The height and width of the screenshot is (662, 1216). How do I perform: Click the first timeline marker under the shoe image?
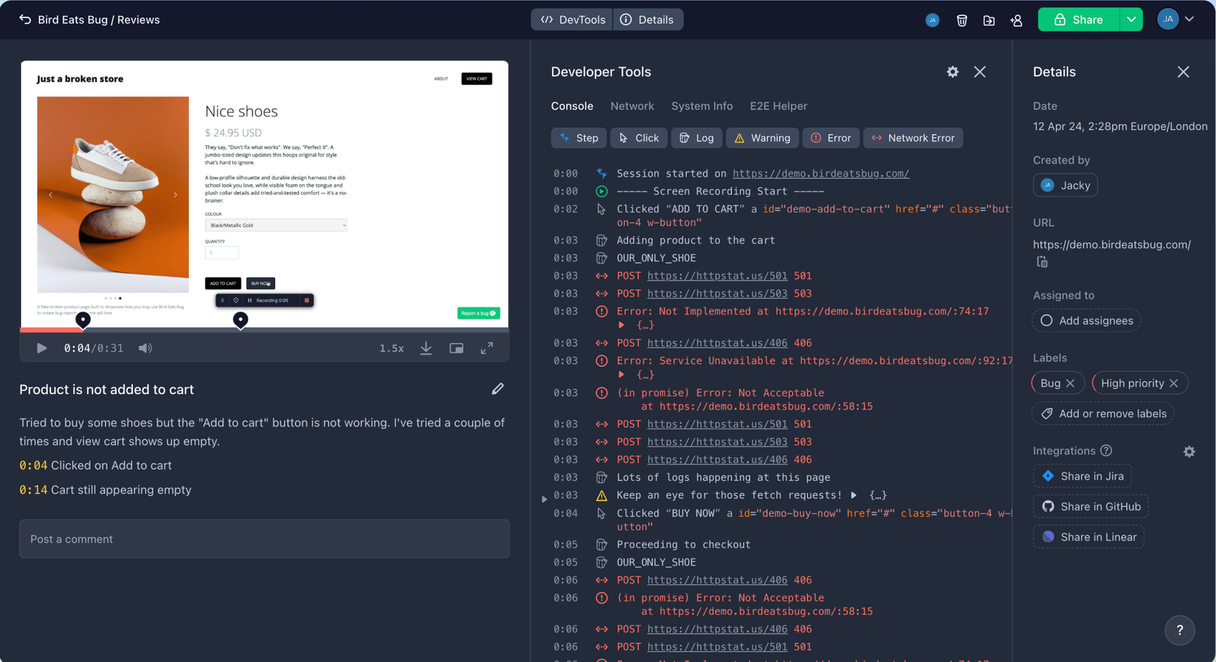click(x=83, y=320)
